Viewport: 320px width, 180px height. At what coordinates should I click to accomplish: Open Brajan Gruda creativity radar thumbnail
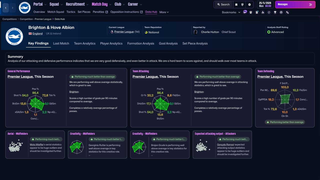pyautogui.click(x=139, y=147)
